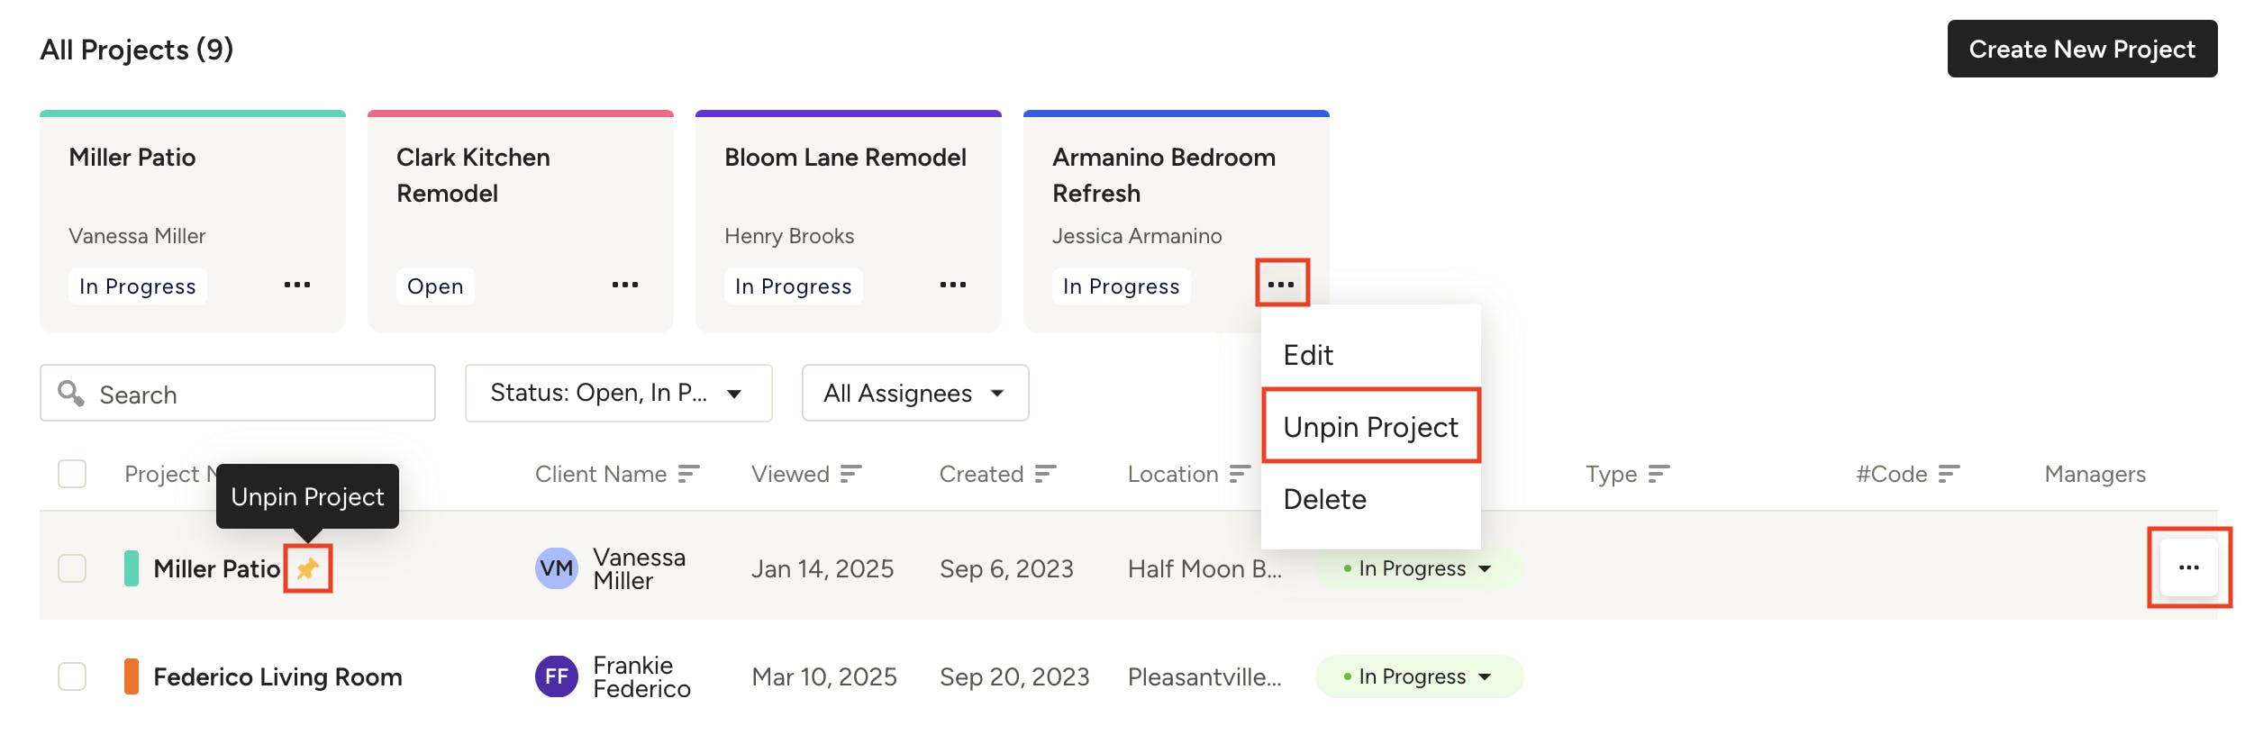Change the Federico Living Room In Progress status

(x=1419, y=676)
